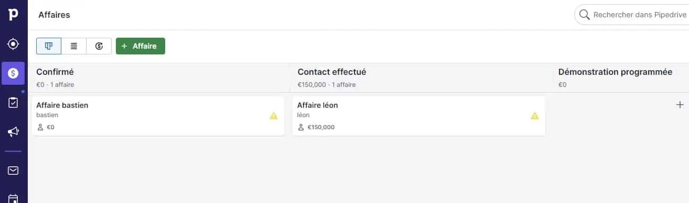689x203 pixels.
Task: Open the Activities checklist icon in sidebar
Action: (x=13, y=103)
